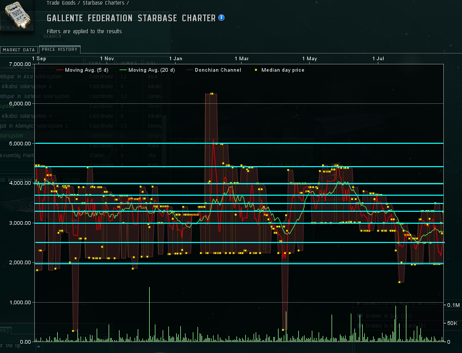
Task: Click the 50K volume axis label
Action: point(452,323)
